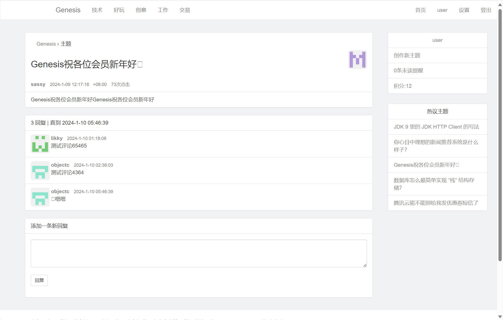Viewport: 503px width, 320px height.
Task: Click objectc's avatar on last reply
Action: [40, 197]
